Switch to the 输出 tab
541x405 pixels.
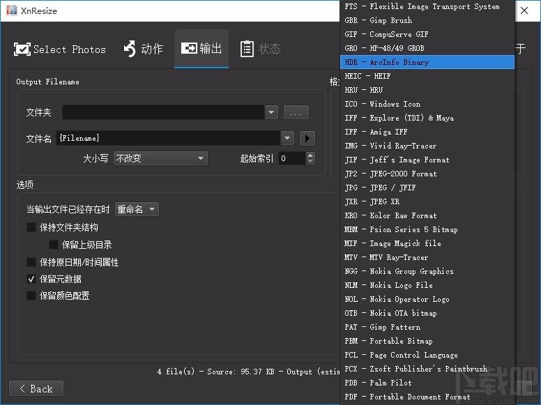pyautogui.click(x=201, y=48)
